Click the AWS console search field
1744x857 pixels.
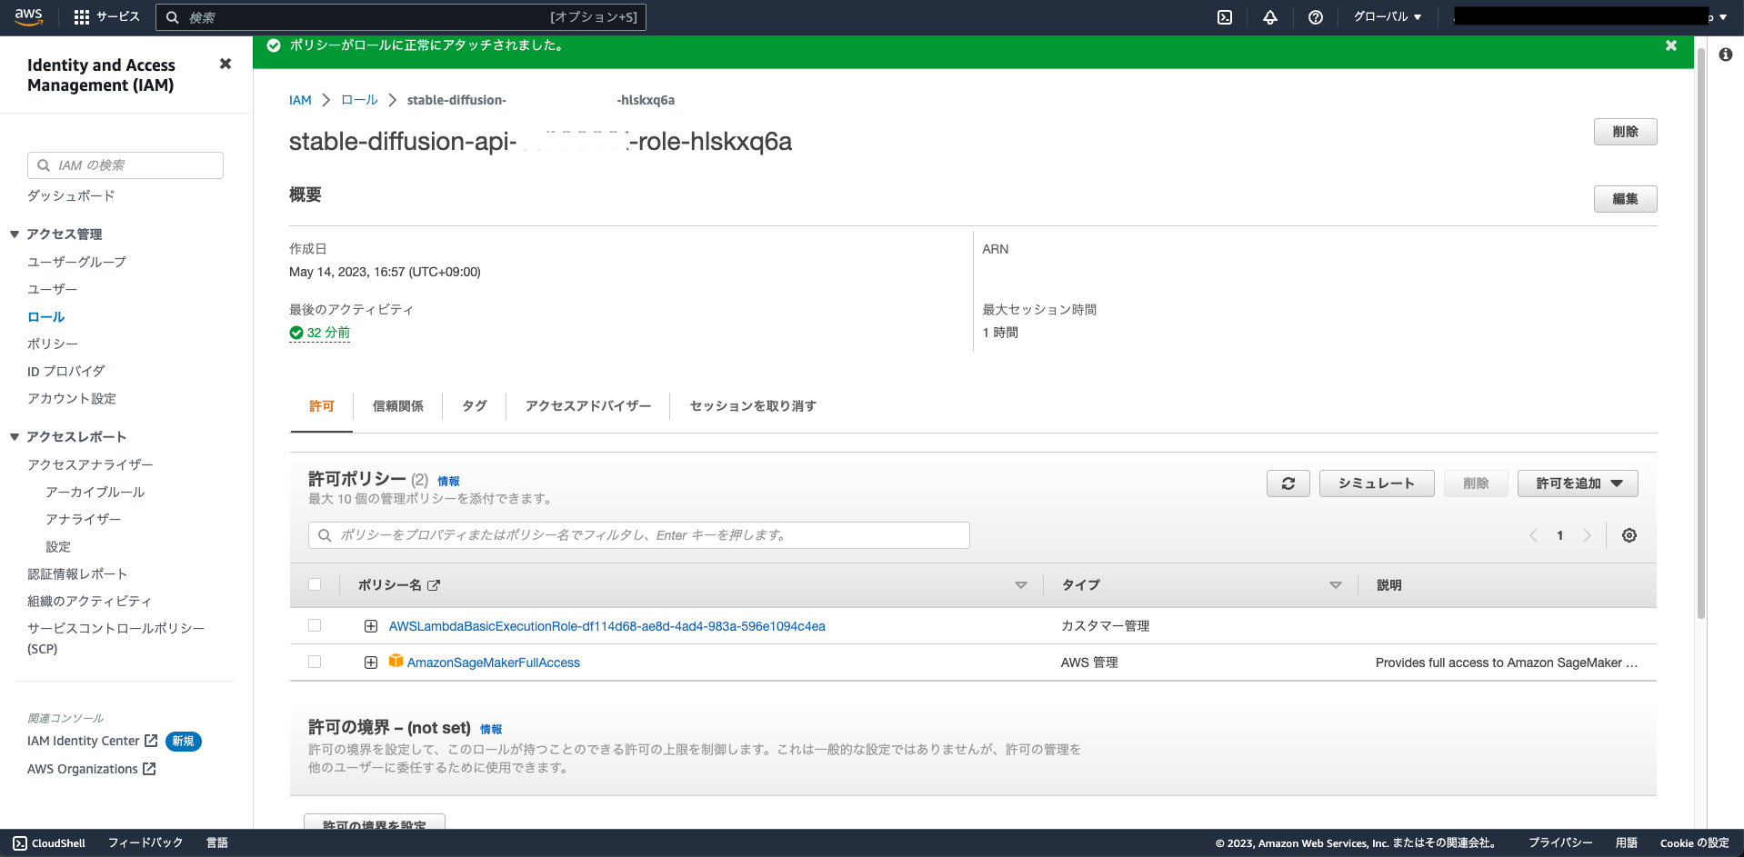(401, 17)
